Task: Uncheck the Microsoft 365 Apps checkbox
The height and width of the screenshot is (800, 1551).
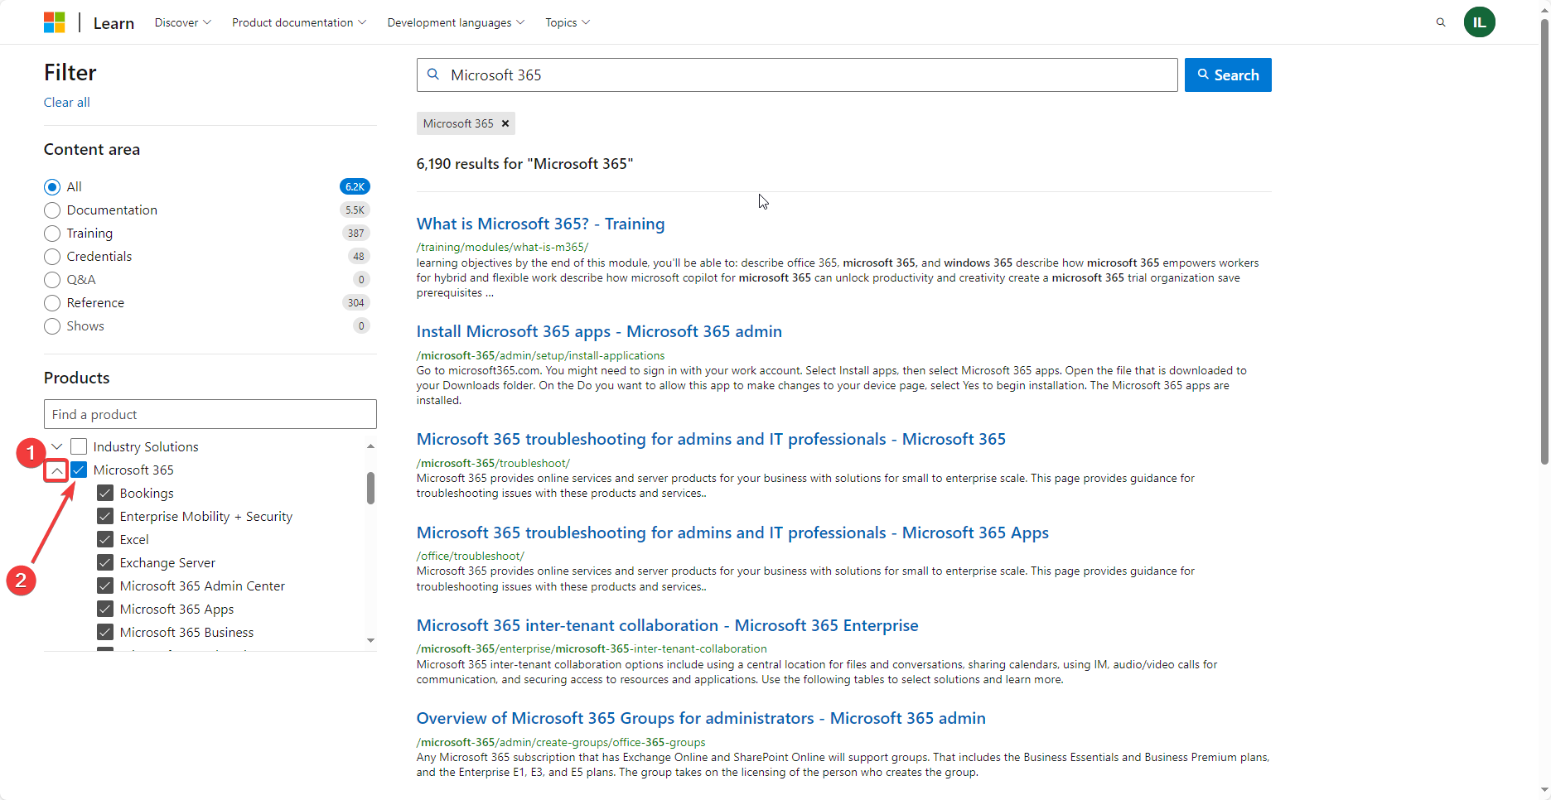Action: [105, 610]
